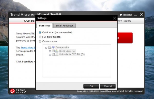This screenshot has height=99, width=154.
Task: Expand the Disco Local (C:) node
Action: (50, 51)
